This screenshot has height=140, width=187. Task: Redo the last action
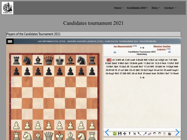click(x=159, y=133)
